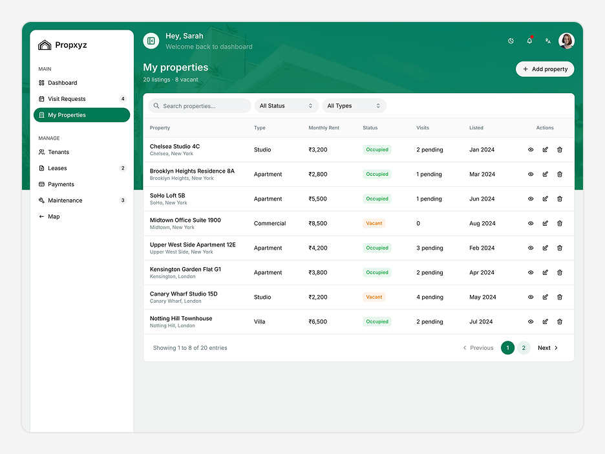Edit Kensington Garden Flat G1

545,272
